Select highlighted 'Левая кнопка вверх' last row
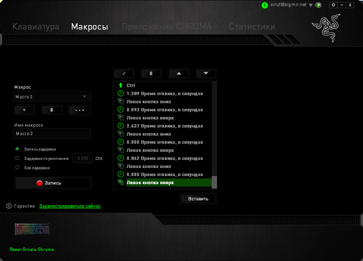Image resolution: width=363 pixels, height=261 pixels. pyautogui.click(x=162, y=183)
